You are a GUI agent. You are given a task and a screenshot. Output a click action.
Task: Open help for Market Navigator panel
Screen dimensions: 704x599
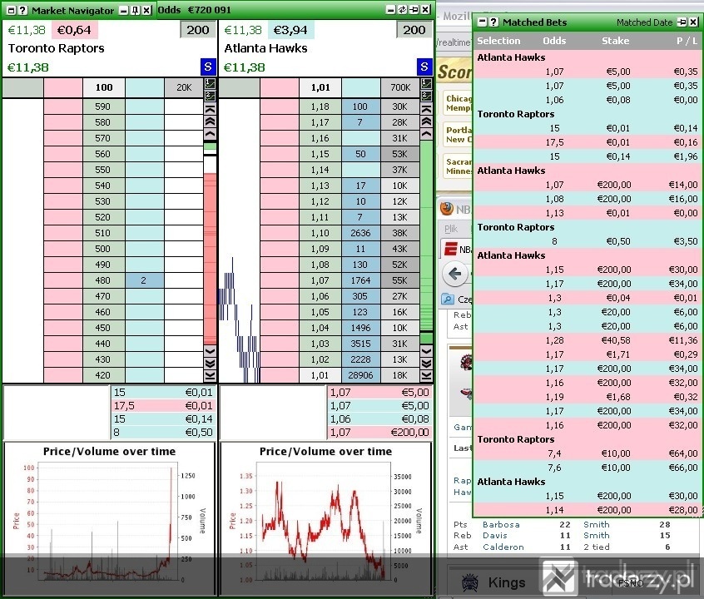(x=22, y=10)
